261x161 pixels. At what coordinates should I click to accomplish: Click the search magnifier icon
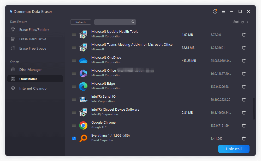click(x=133, y=22)
